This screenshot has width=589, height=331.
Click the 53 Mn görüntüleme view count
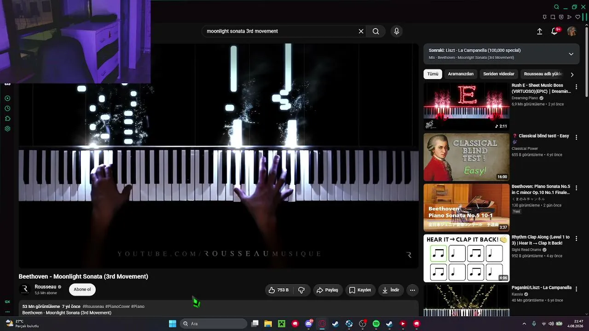tap(41, 307)
